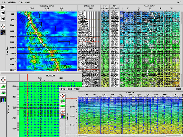
Task: Open the Edit menu in the section window
Action: click(70, 89)
